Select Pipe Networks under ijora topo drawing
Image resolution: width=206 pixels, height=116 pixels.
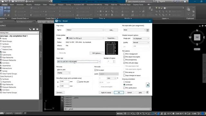pyautogui.click(x=8, y=57)
